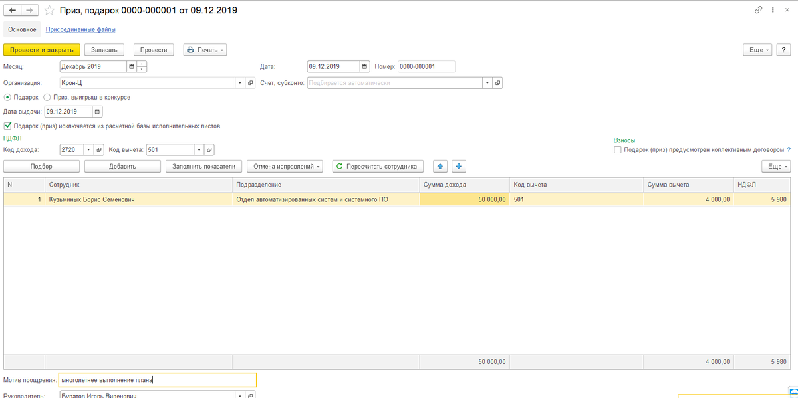Open help with ? button
The height and width of the screenshot is (398, 798).
coord(783,50)
